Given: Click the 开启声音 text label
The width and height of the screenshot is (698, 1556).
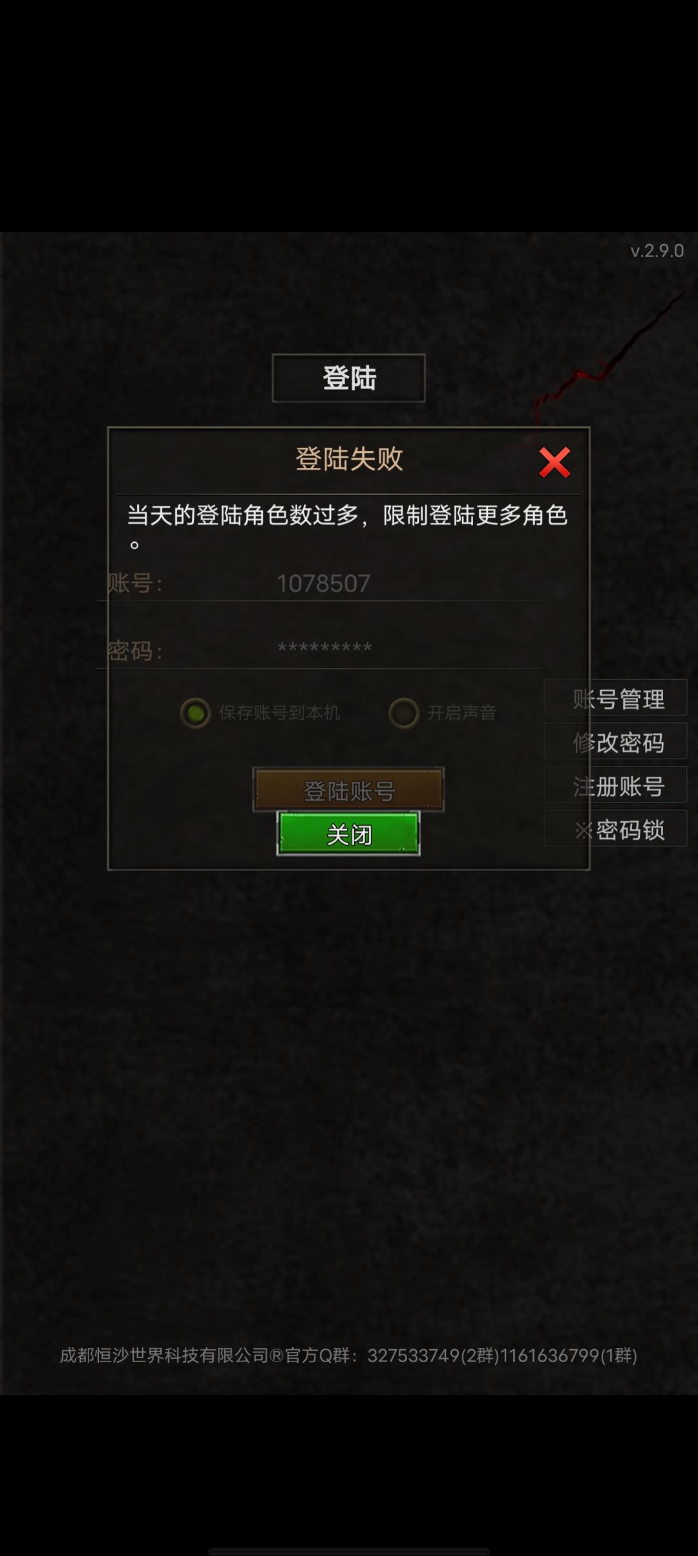Looking at the screenshot, I should pyautogui.click(x=461, y=713).
